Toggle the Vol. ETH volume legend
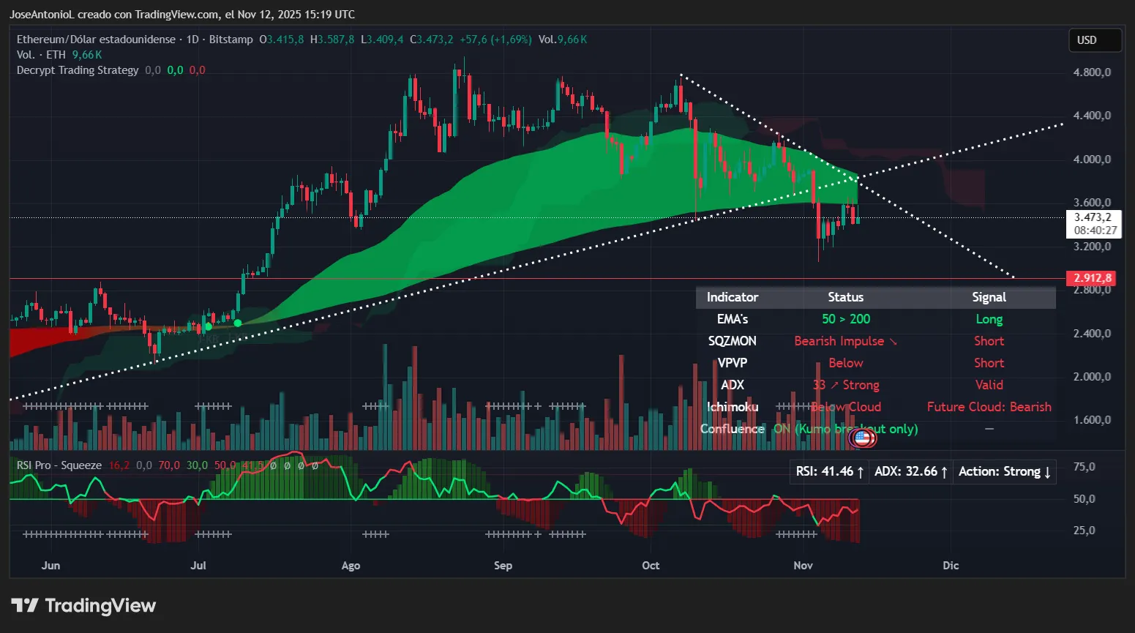Image resolution: width=1135 pixels, height=633 pixels. click(x=40, y=54)
